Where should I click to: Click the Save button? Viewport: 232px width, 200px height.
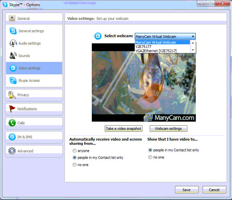(186, 190)
